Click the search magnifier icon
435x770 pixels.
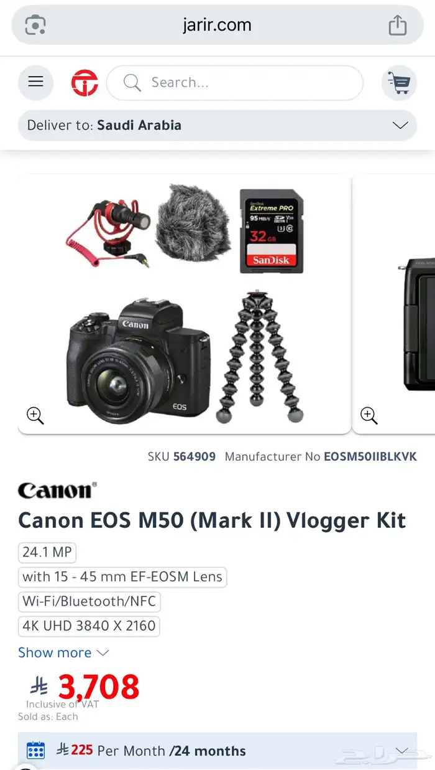(x=132, y=83)
